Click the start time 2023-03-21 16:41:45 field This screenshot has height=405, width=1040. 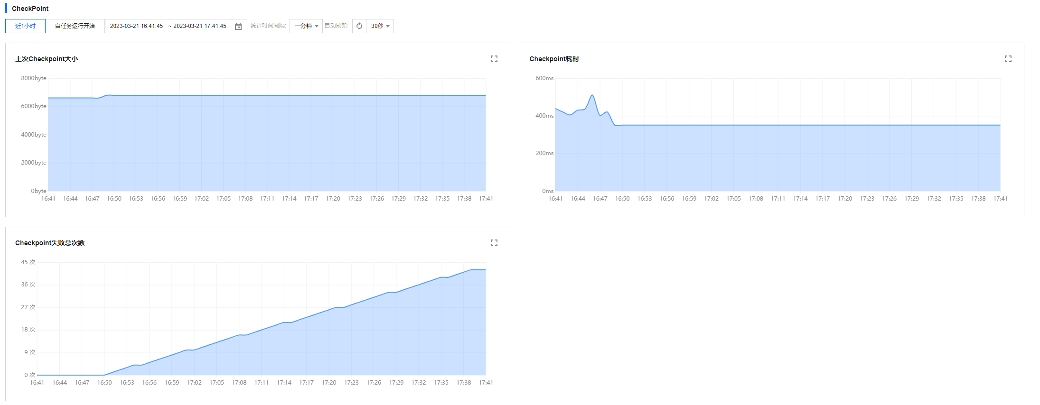136,26
